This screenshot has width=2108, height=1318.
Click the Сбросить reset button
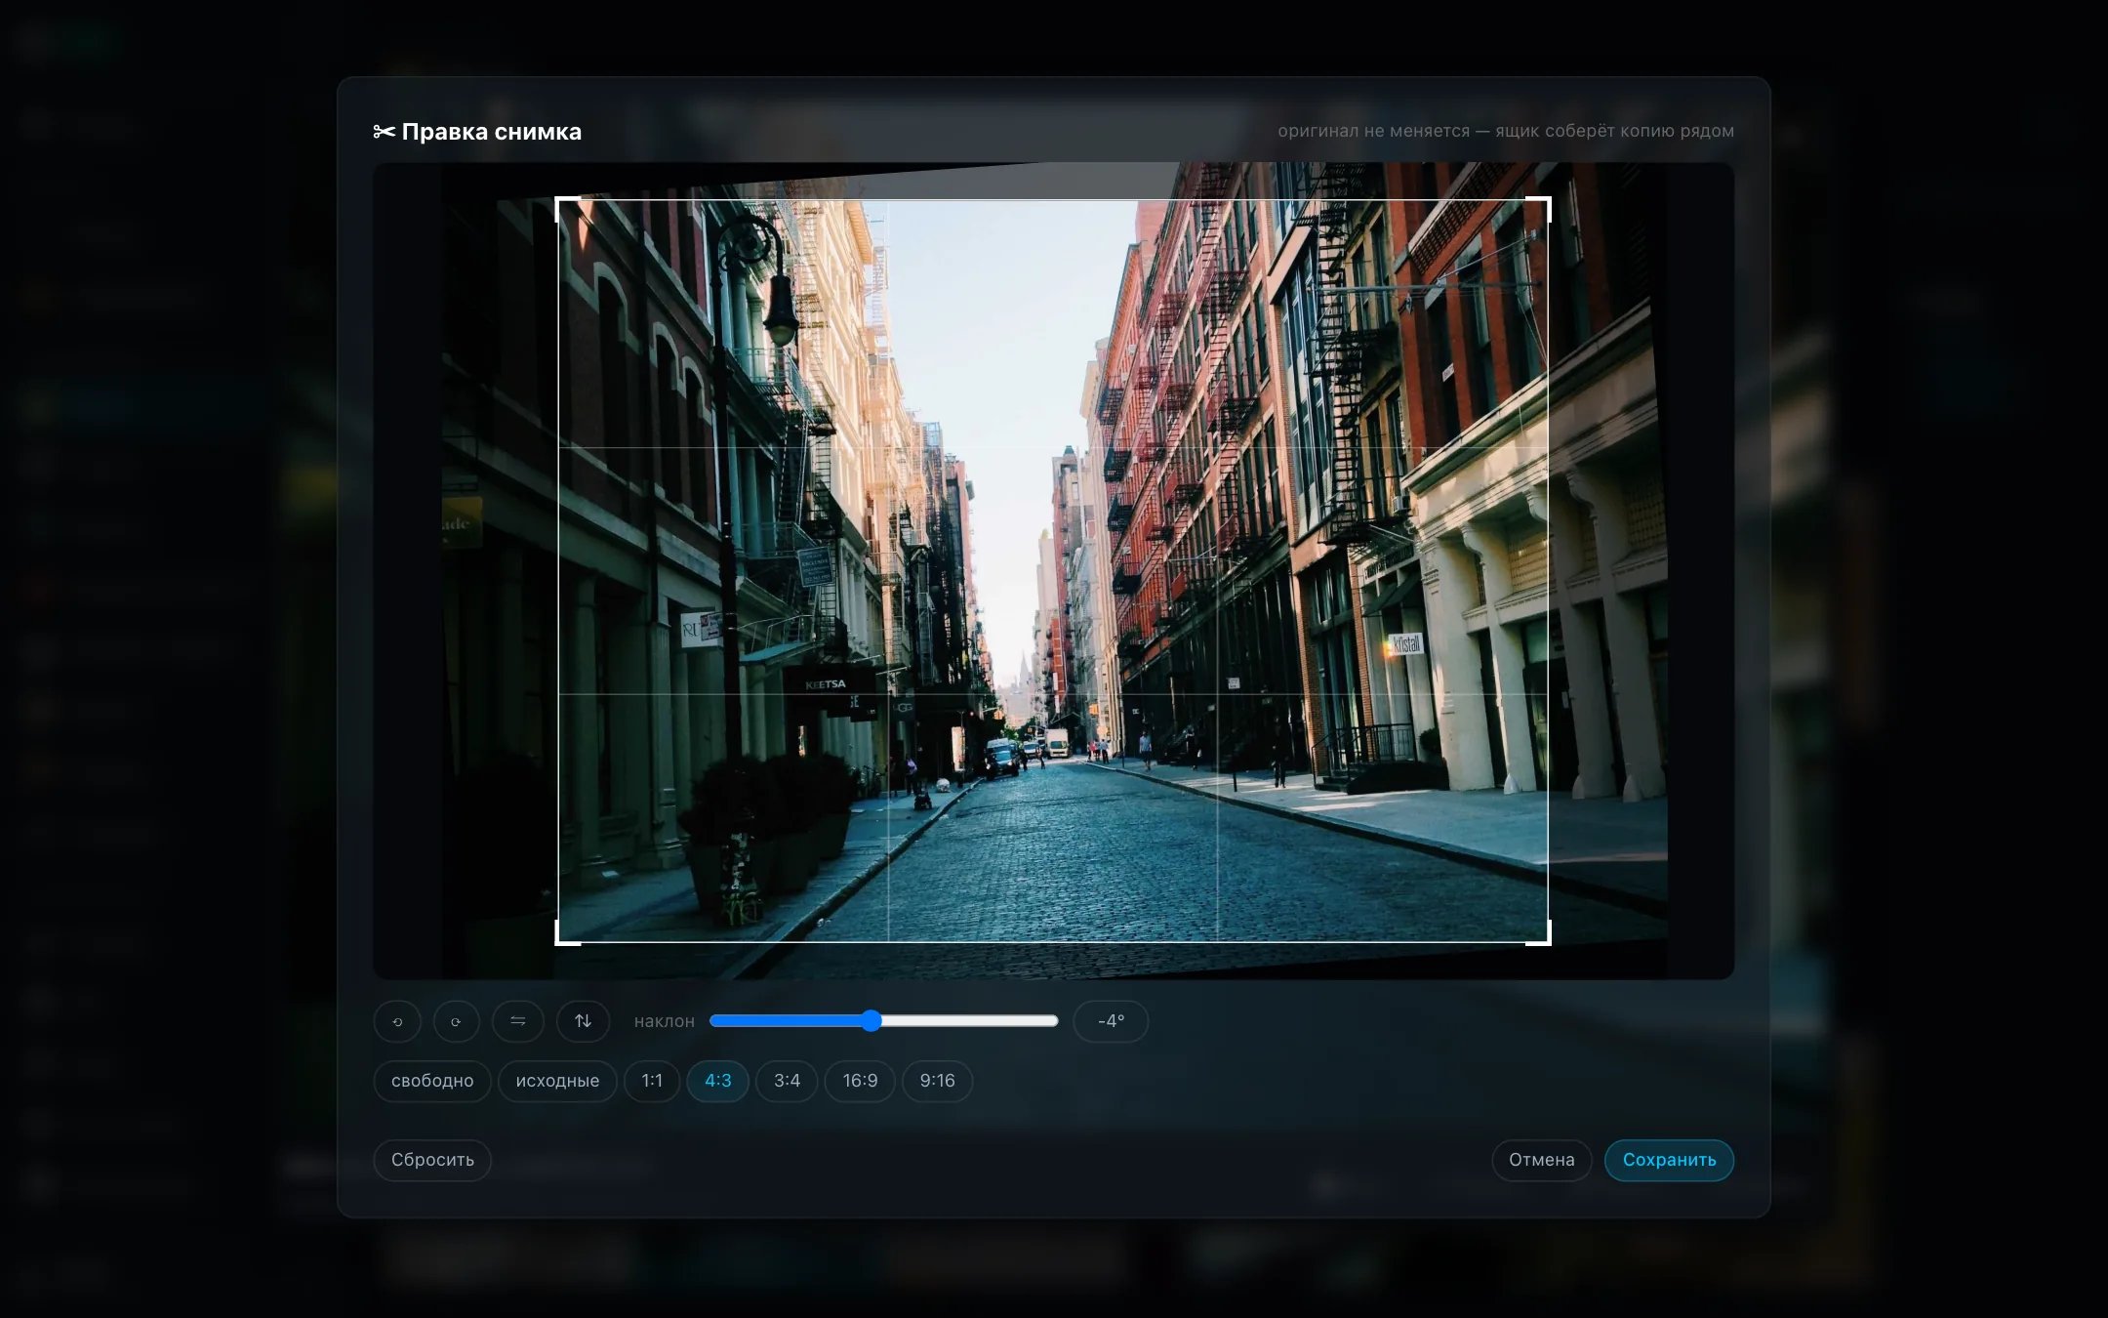(x=432, y=1160)
